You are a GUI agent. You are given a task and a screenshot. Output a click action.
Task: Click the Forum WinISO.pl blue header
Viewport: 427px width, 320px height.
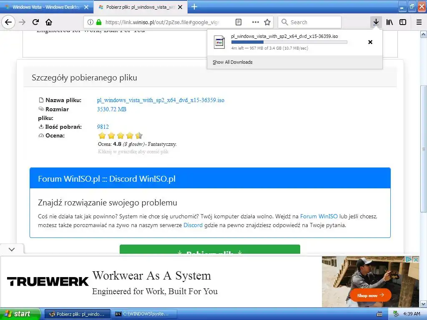point(210,178)
